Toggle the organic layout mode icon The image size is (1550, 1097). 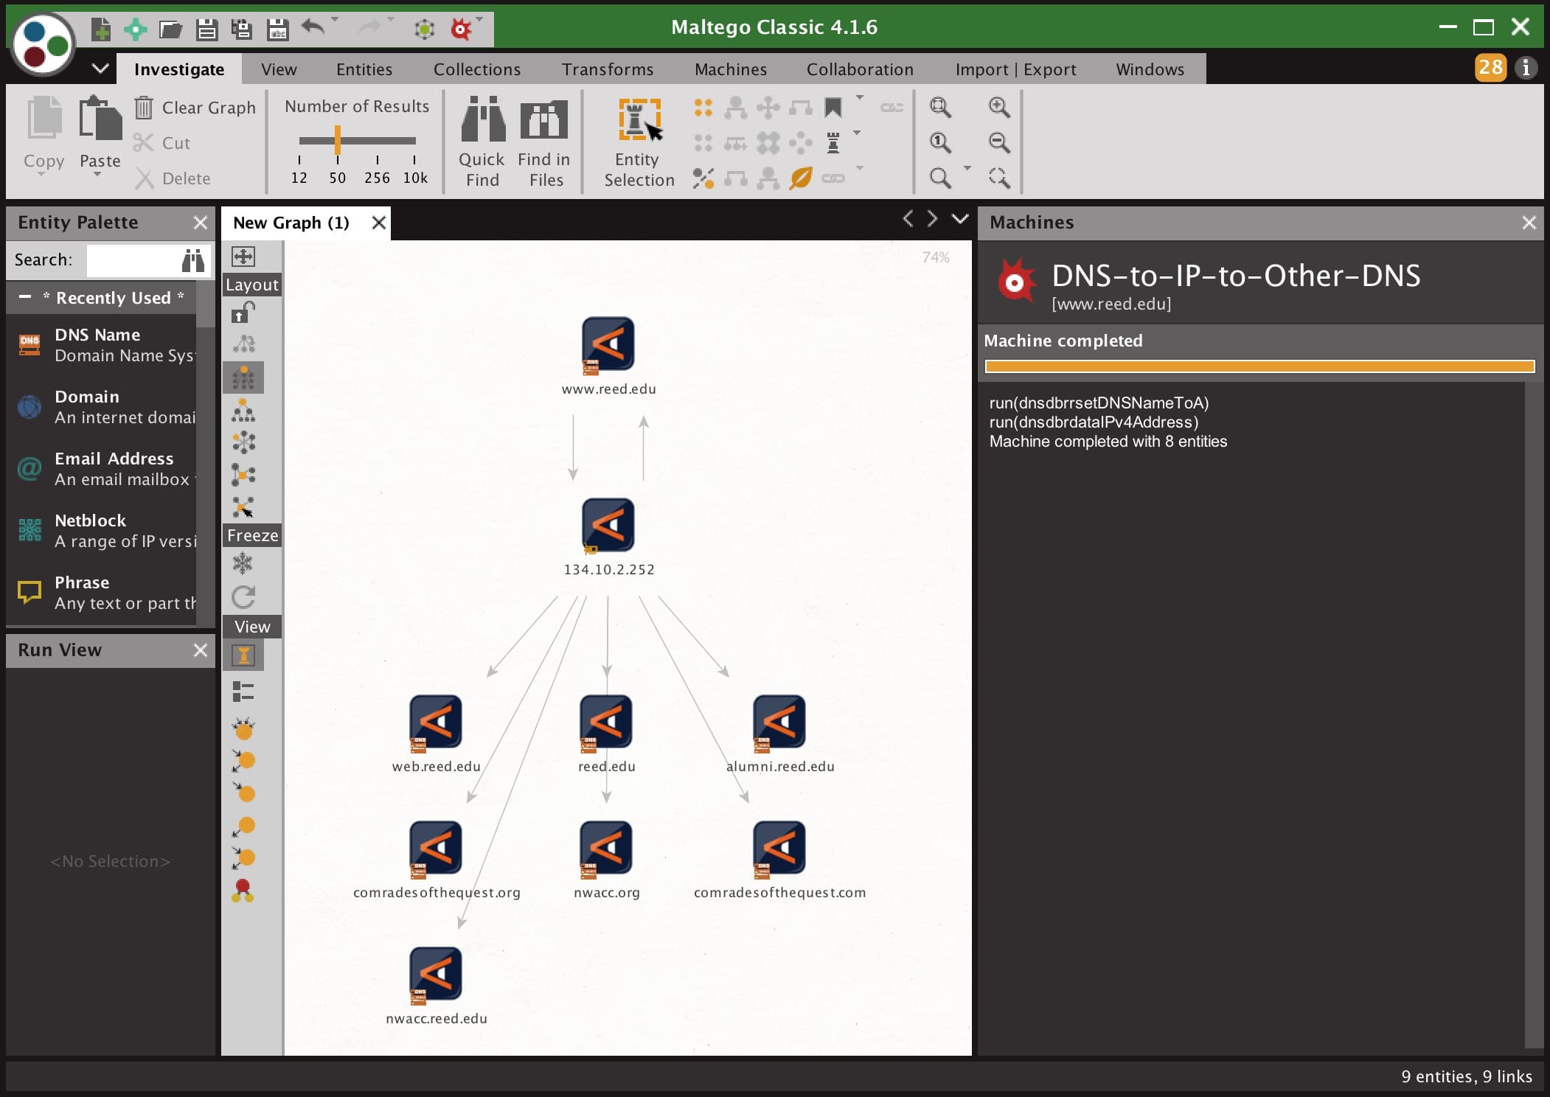(243, 474)
